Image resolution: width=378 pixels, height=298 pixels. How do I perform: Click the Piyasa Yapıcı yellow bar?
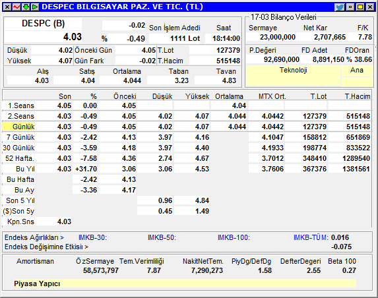coord(185,283)
